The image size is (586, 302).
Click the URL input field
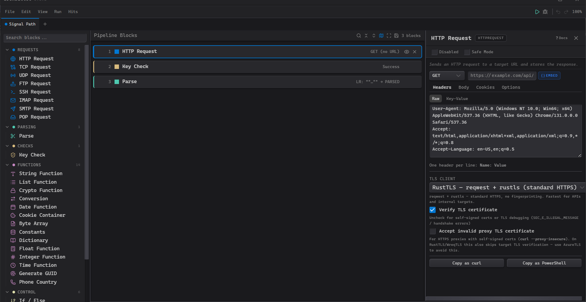[502, 75]
